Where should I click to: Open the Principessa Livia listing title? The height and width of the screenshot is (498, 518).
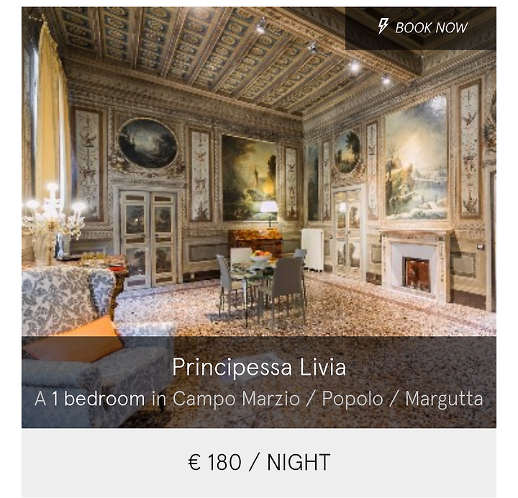coord(259,366)
